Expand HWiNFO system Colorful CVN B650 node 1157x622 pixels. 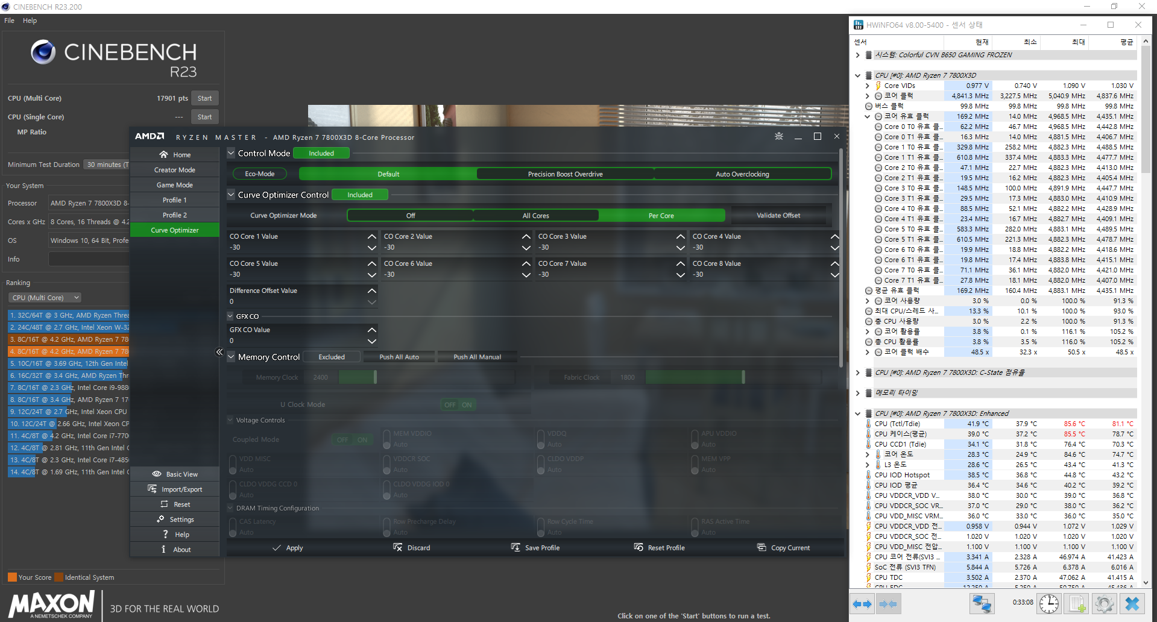tap(857, 55)
